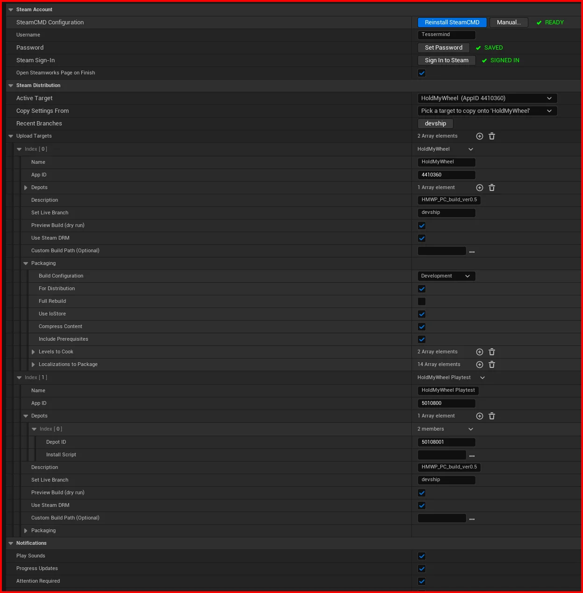Edit Index 0 Set Live Branch field
Screen dimensions: 583x593
pyautogui.click(x=446, y=212)
